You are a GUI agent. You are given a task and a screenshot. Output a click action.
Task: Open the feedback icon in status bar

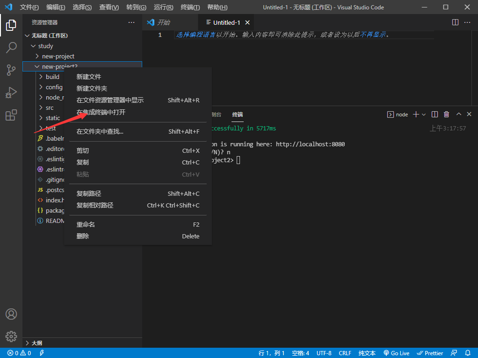tap(454, 353)
